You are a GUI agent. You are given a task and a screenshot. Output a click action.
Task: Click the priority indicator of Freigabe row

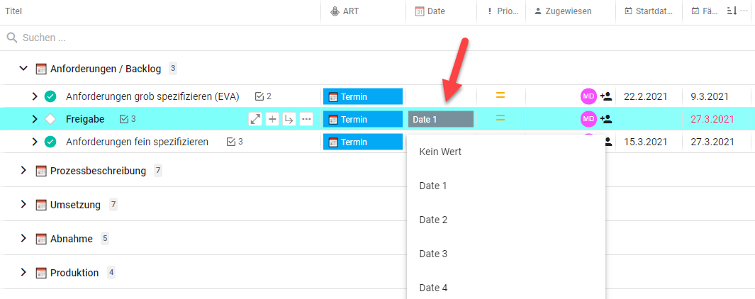coord(500,118)
